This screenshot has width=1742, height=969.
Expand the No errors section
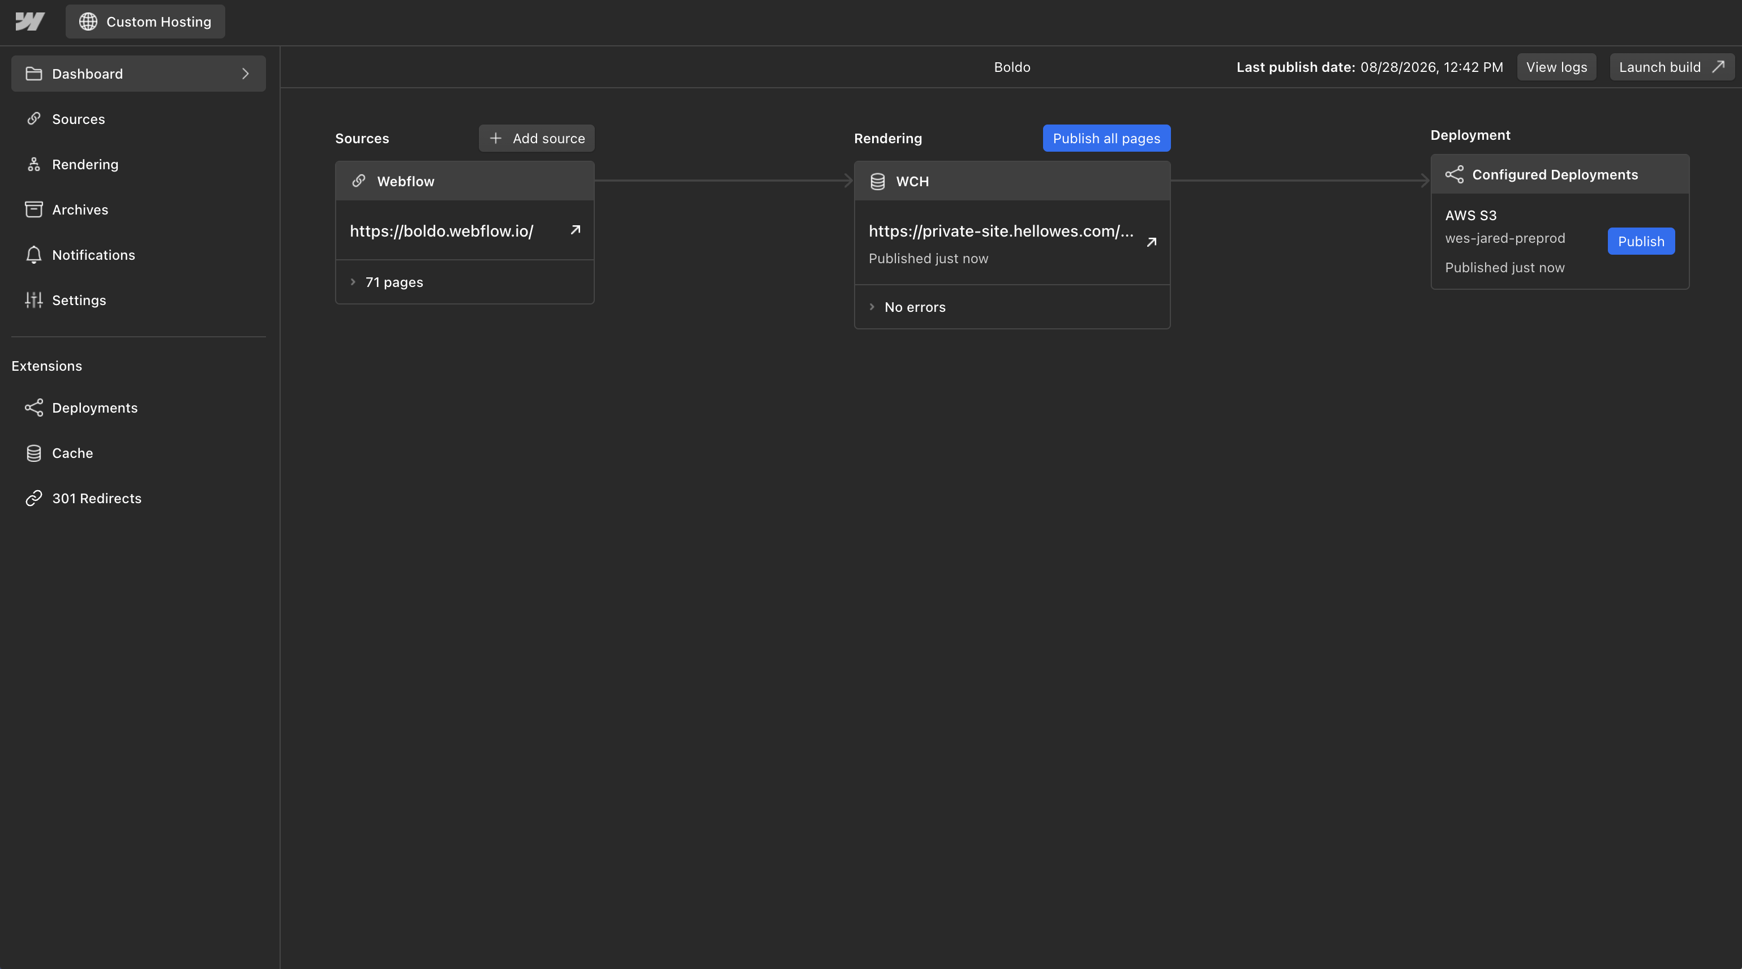click(x=872, y=307)
